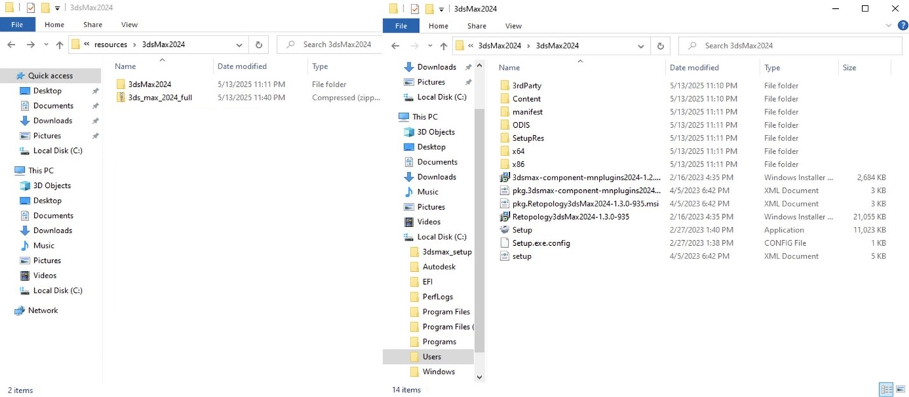909x397 pixels.
Task: Select Autodesk folder in navigation tree
Action: tap(439, 267)
